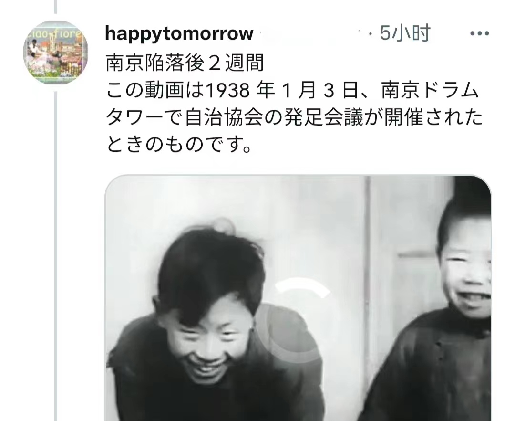
Task: Open the three-dot more options menu
Action: 480,33
